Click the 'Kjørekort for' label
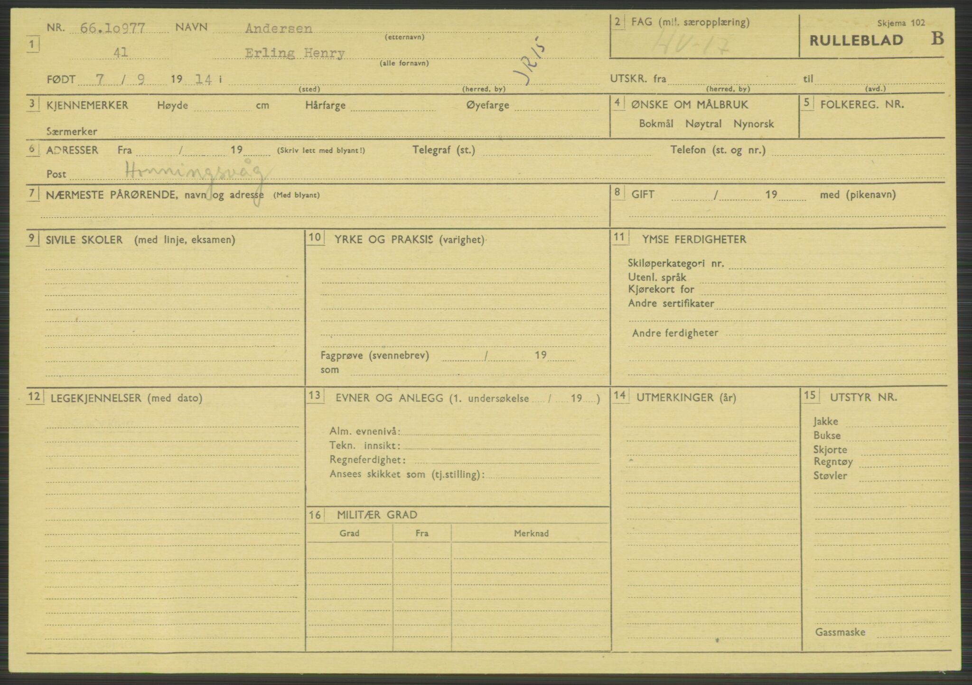The width and height of the screenshot is (972, 685). click(x=661, y=289)
